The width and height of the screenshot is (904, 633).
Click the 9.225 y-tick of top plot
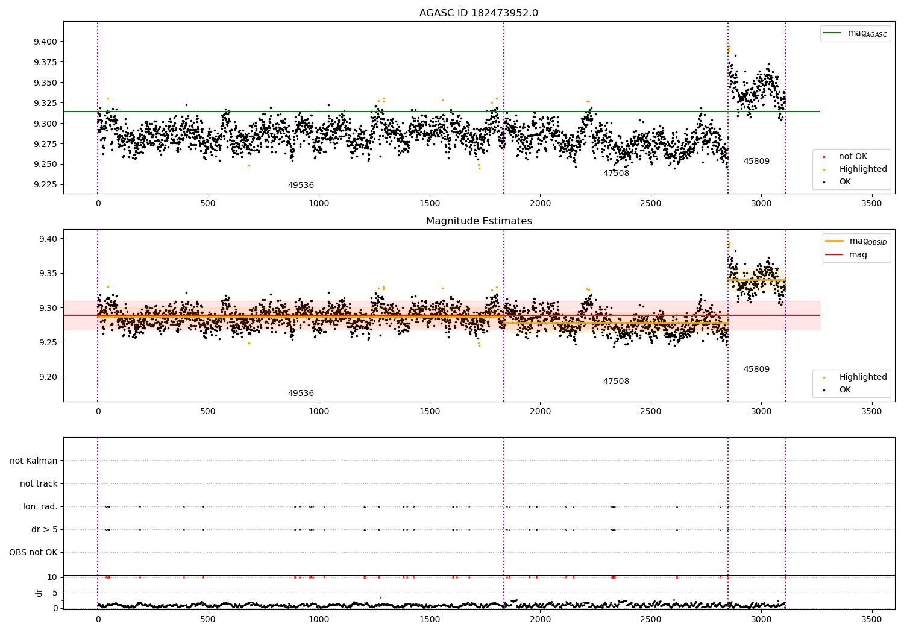pyautogui.click(x=45, y=185)
